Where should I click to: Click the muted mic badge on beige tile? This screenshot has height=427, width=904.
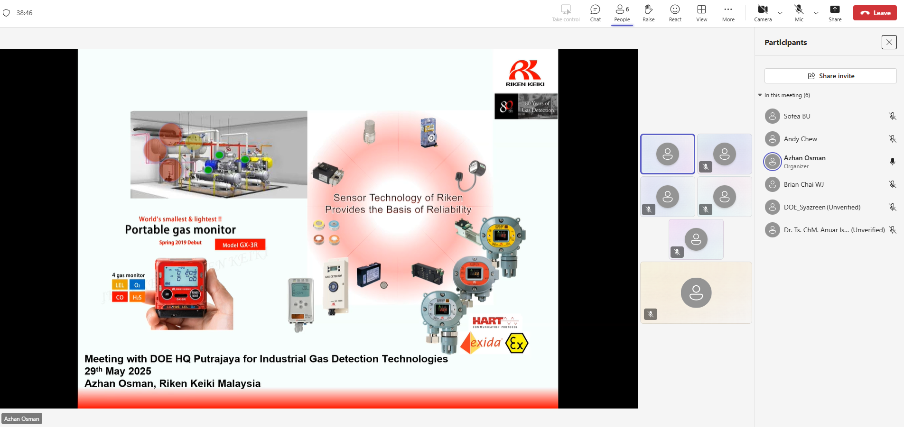pos(651,314)
